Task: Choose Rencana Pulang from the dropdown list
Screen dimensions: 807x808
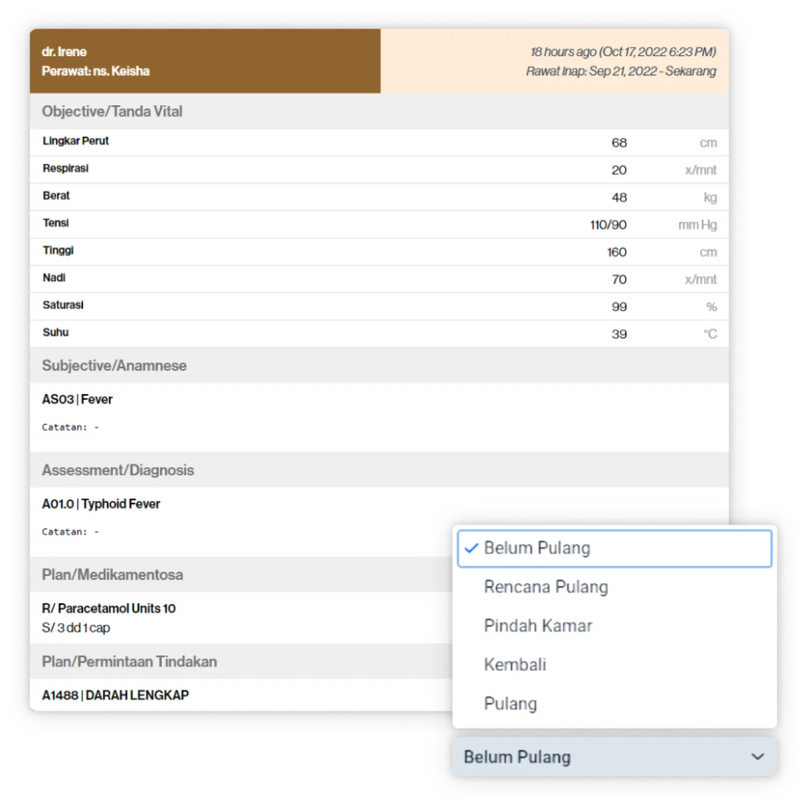Action: pyautogui.click(x=546, y=587)
